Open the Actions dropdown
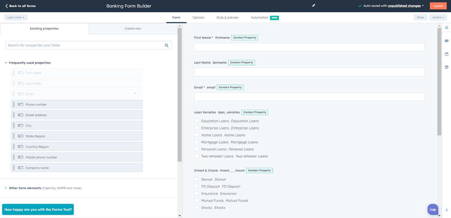 click(x=438, y=17)
